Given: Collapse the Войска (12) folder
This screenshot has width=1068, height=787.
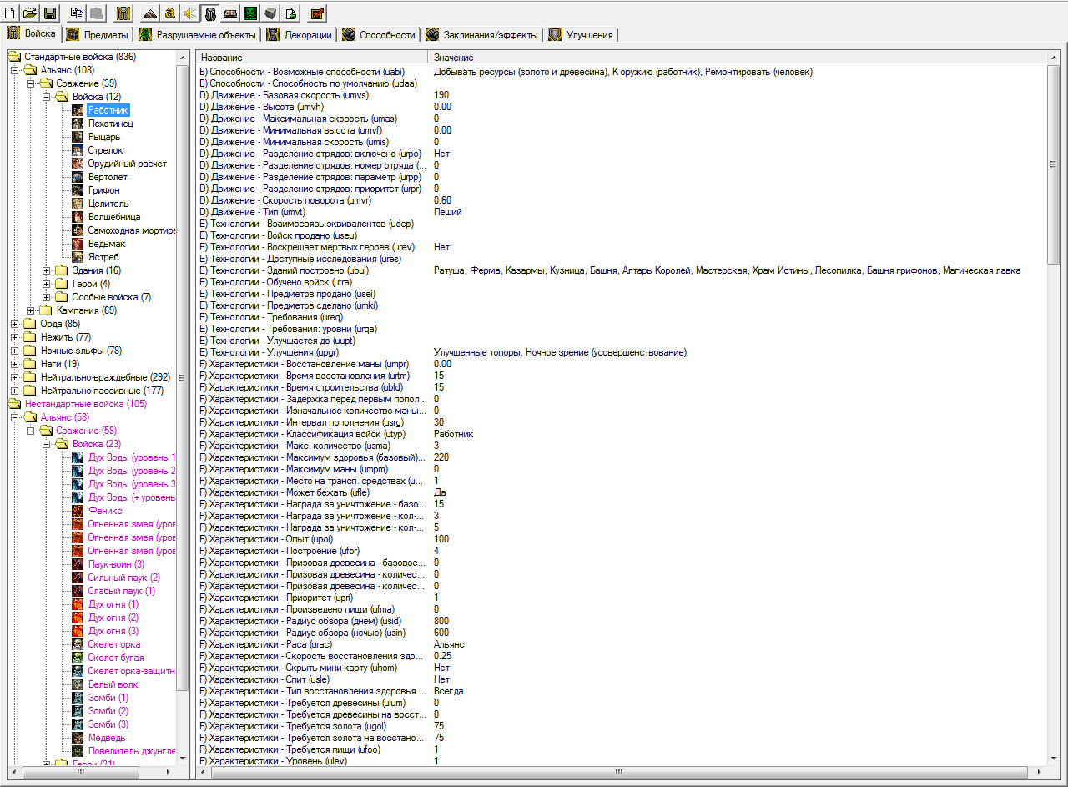Looking at the screenshot, I should [48, 97].
